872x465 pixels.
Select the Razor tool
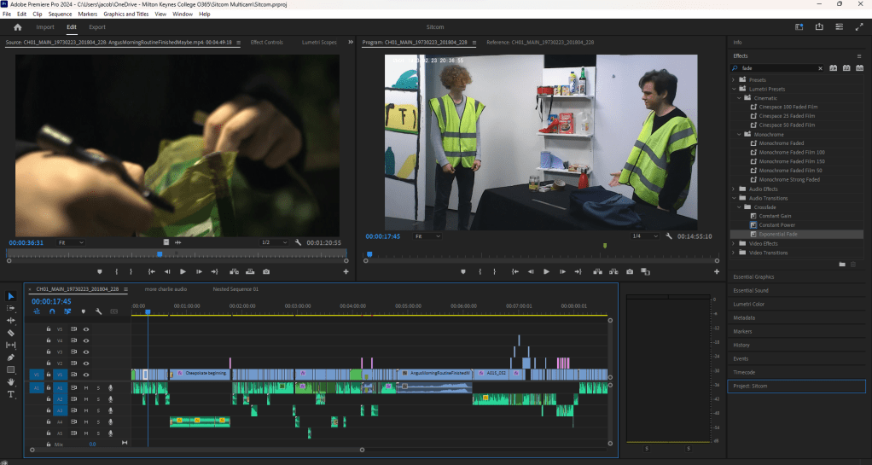point(11,333)
